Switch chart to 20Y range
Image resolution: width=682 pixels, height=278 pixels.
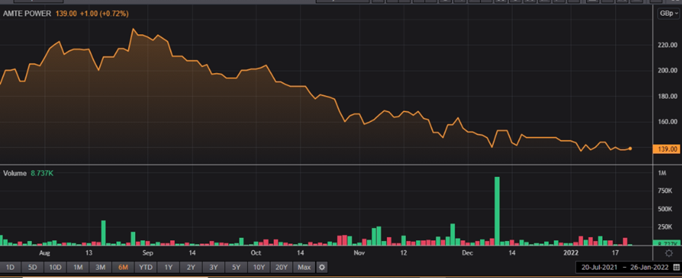(281, 267)
